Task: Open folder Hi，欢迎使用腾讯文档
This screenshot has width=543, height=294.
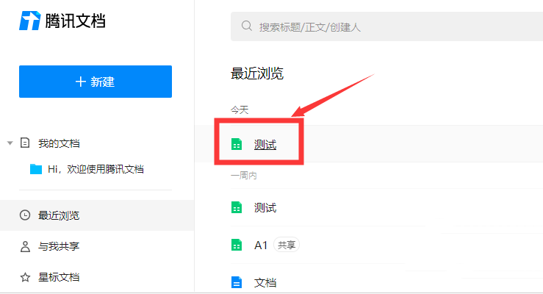Action: tap(96, 169)
